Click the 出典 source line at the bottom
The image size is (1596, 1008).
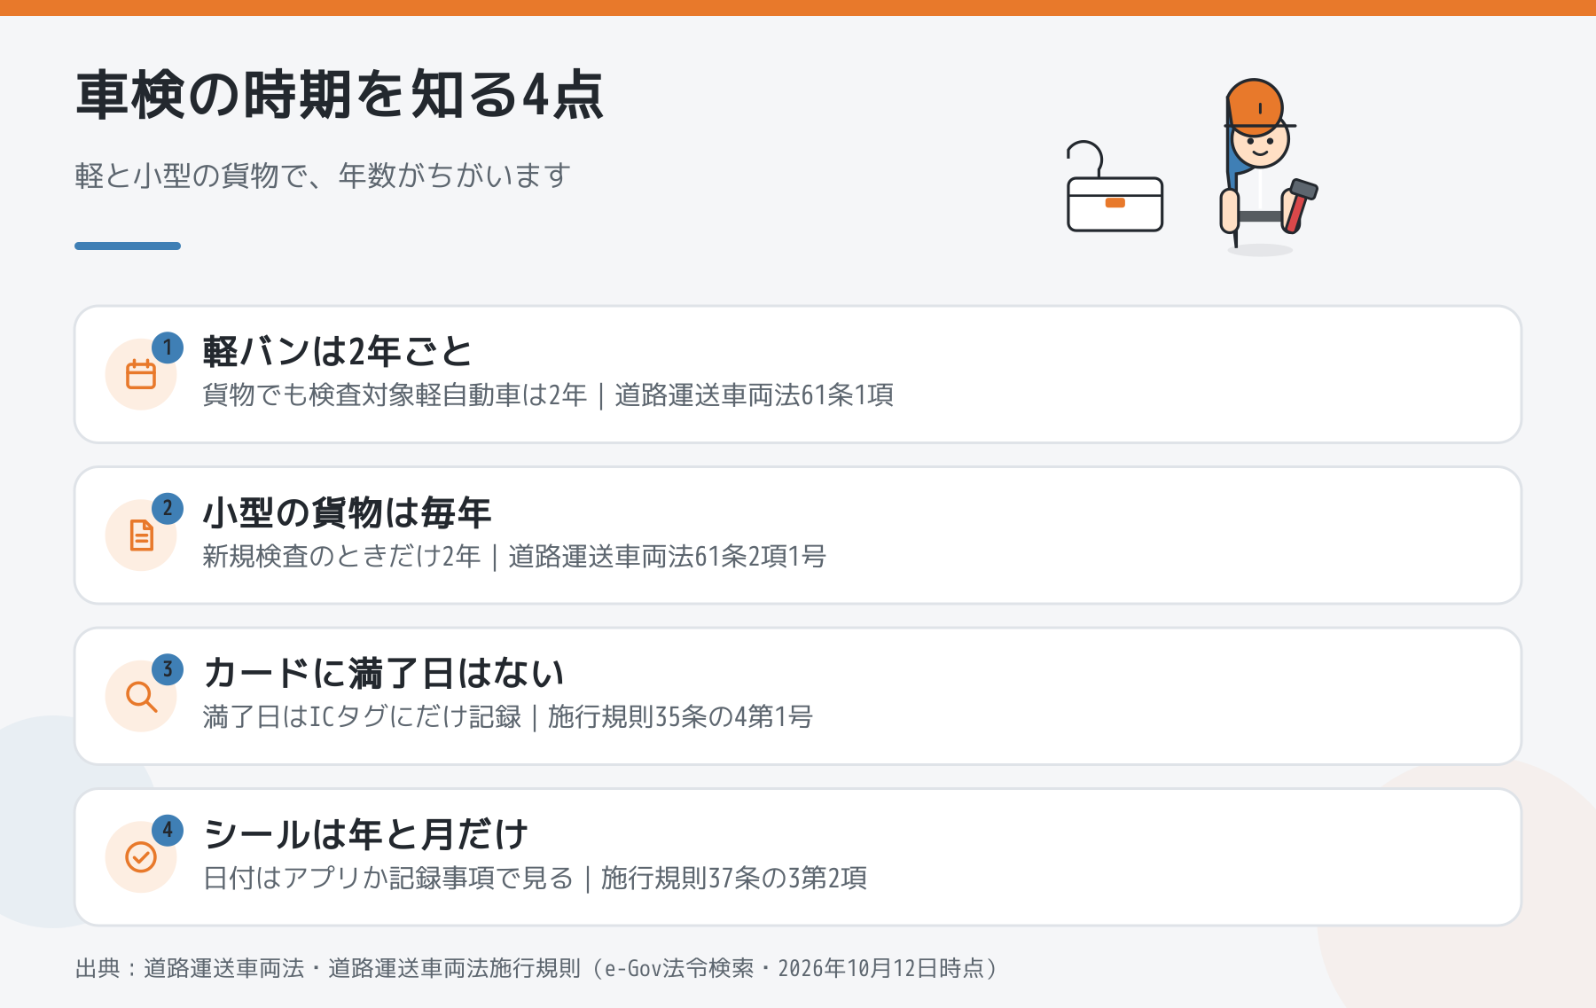pyautogui.click(x=537, y=968)
